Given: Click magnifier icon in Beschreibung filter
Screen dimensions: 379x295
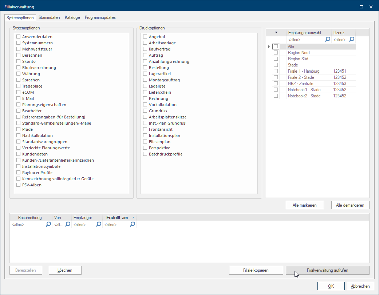Looking at the screenshot, I should (x=48, y=225).
